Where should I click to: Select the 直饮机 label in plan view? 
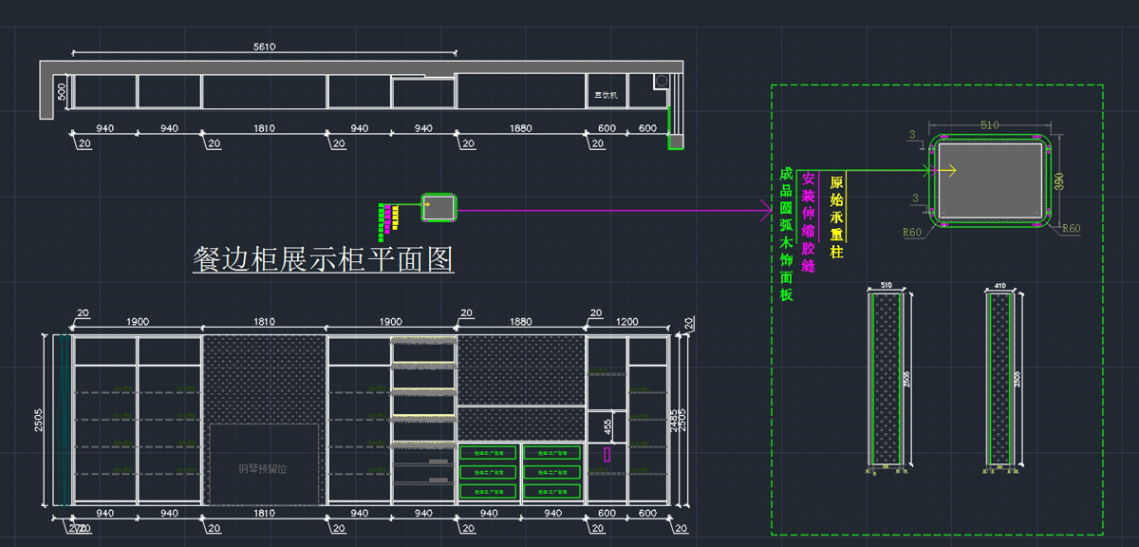point(606,95)
